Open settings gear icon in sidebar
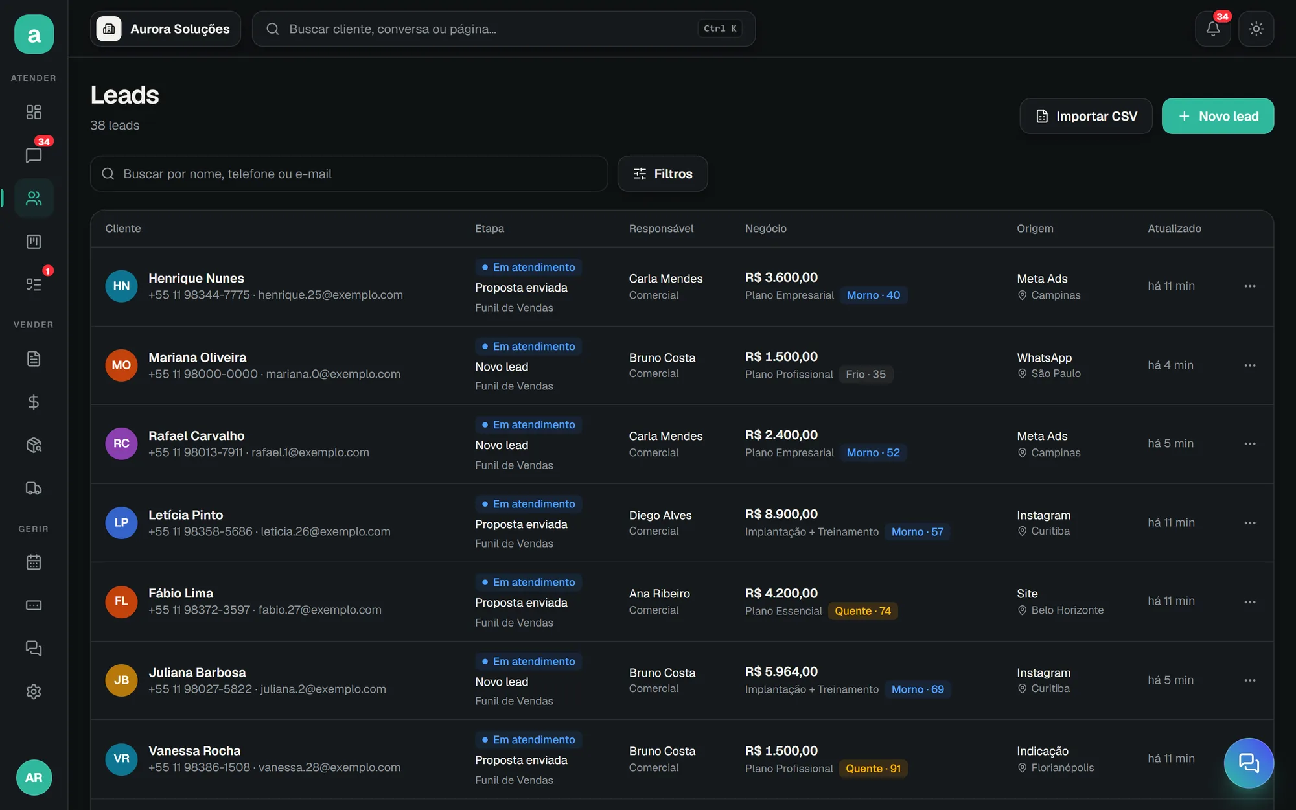This screenshot has height=810, width=1296. pos(34,691)
